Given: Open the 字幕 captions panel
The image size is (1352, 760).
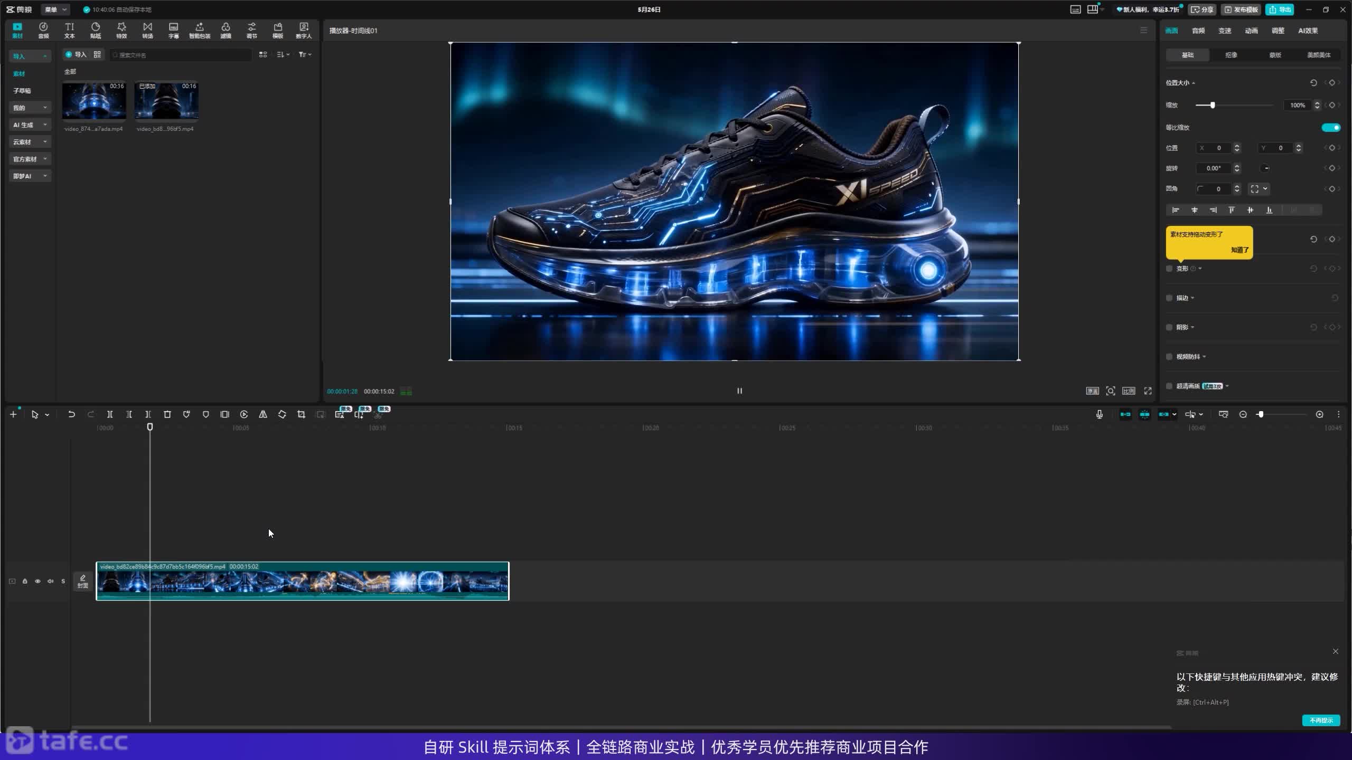Looking at the screenshot, I should pyautogui.click(x=173, y=30).
